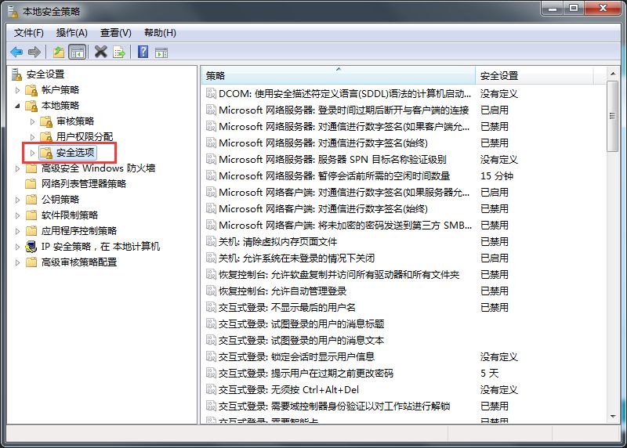Screen dimensions: 627x448
Task: Click the Back arrow toolbar icon
Action: pyautogui.click(x=16, y=52)
